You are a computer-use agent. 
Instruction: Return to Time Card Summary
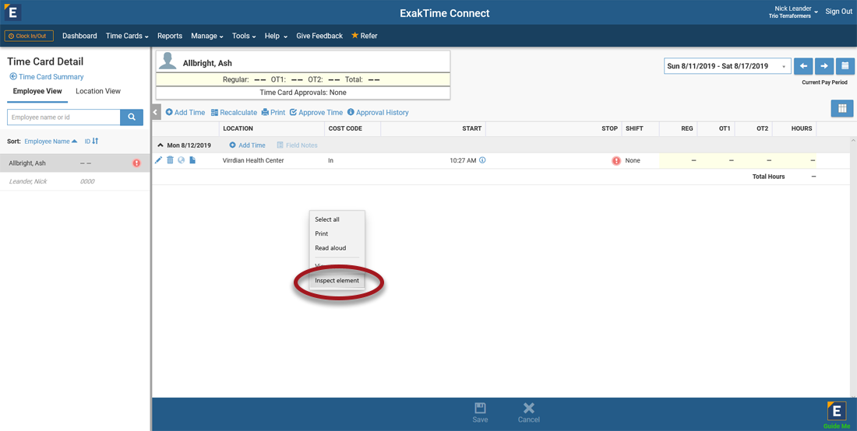click(47, 77)
